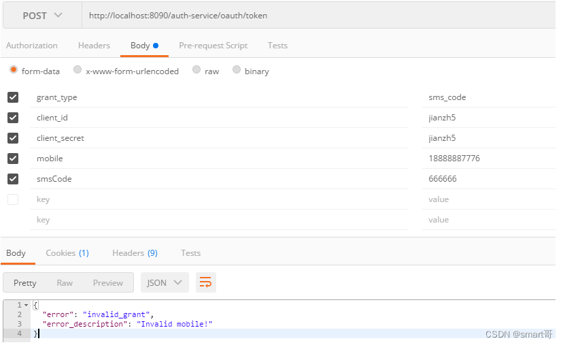Uncheck the smsCode row checkbox
Image resolution: width=563 pixels, height=345 pixels.
13,179
